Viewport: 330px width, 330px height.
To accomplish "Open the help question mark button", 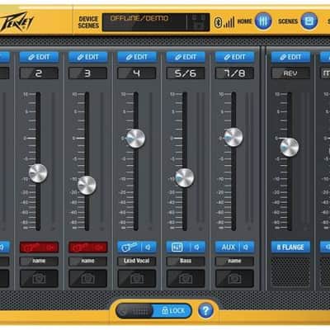I will point(205,311).
